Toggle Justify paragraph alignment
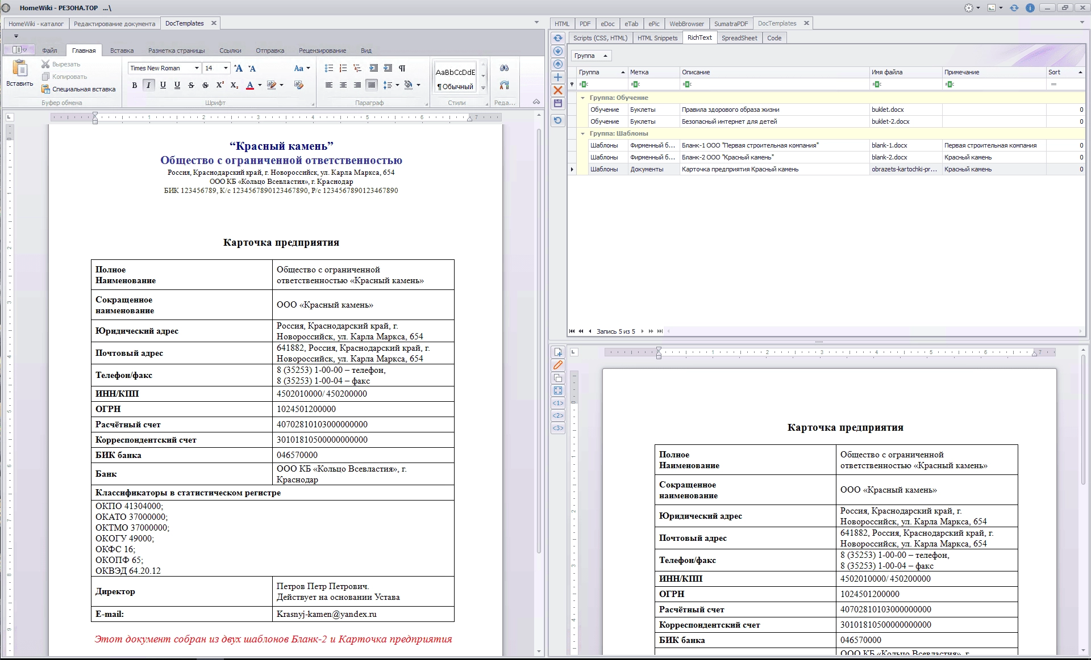Image resolution: width=1091 pixels, height=660 pixels. [372, 85]
